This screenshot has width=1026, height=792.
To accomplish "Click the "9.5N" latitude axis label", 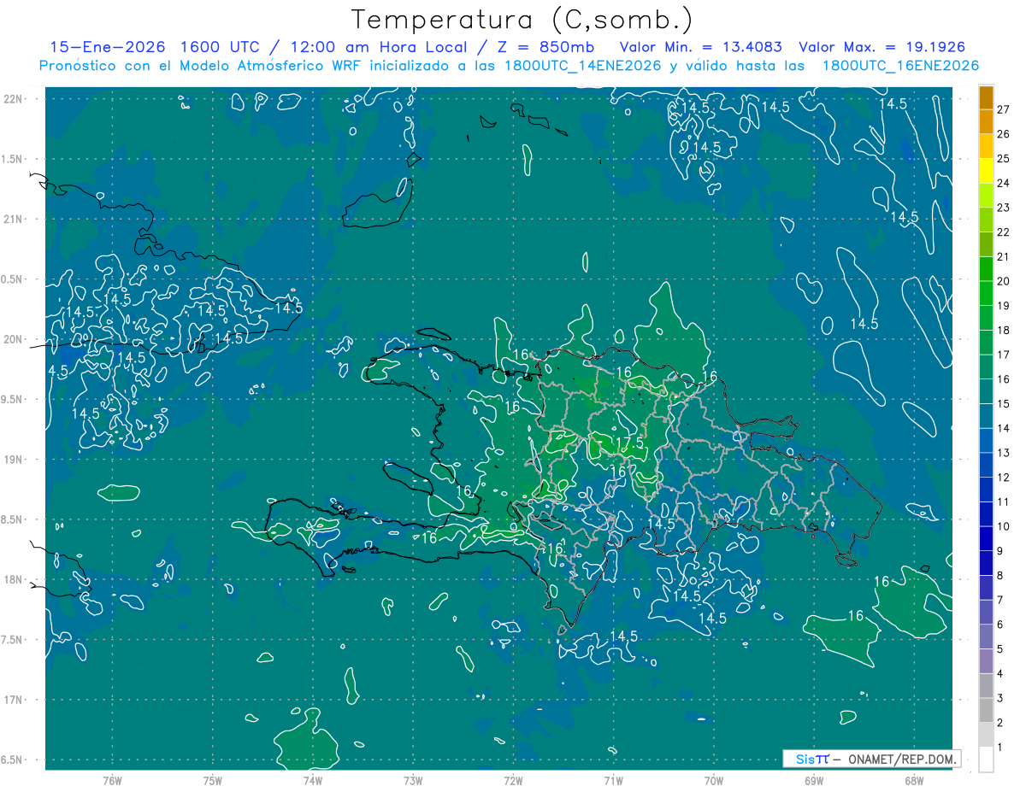I will pos(12,399).
